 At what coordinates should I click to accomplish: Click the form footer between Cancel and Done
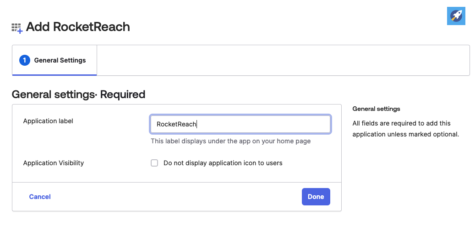click(x=176, y=197)
